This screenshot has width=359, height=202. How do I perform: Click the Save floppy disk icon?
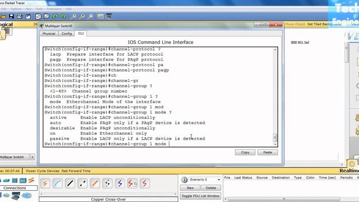pyautogui.click(x=11, y=16)
